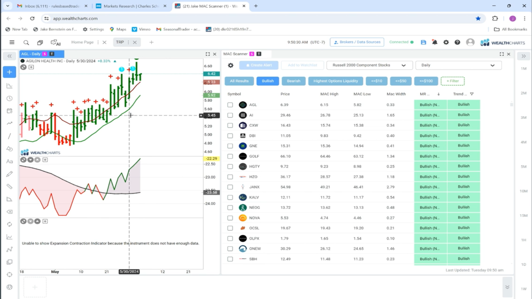Tick the checkbox for HZO row
The image size is (532, 299).
(x=230, y=177)
